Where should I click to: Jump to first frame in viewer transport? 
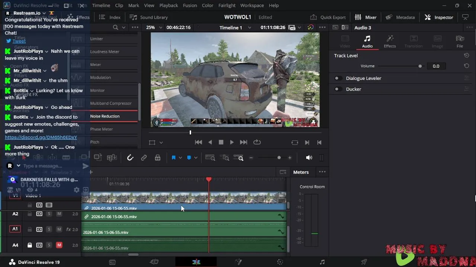(x=198, y=142)
